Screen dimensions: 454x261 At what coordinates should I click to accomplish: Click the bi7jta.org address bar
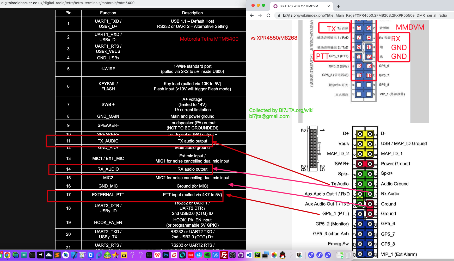pyautogui.click(x=365, y=15)
